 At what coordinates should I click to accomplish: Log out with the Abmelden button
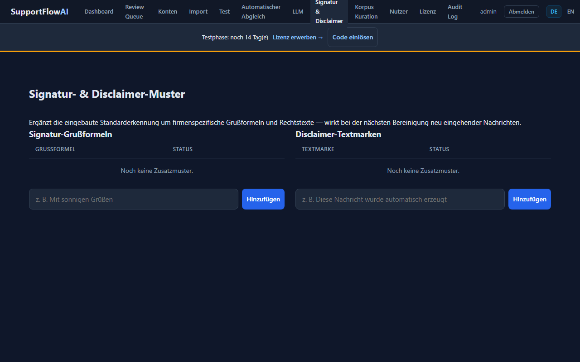click(x=522, y=12)
